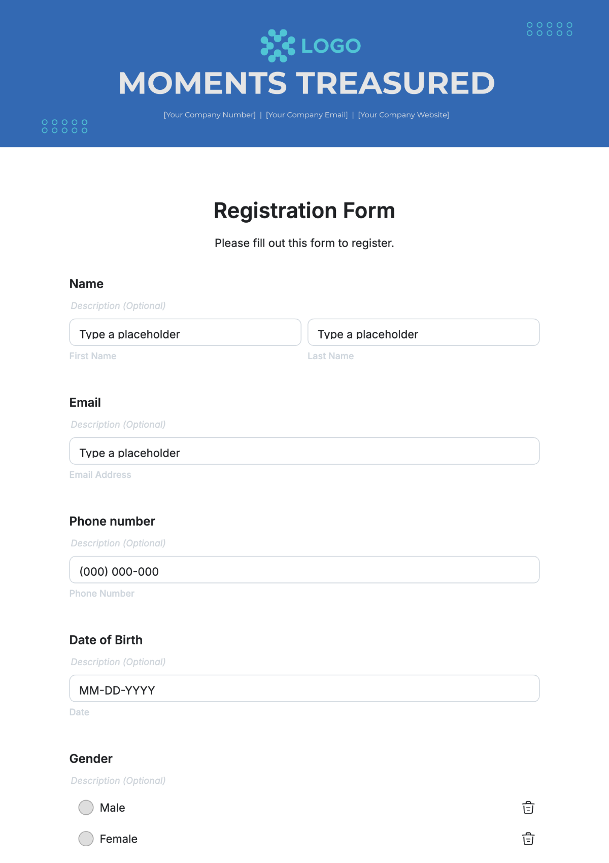Viewport: 609px width, 863px height.
Task: Click the Registration Form heading
Action: click(304, 211)
